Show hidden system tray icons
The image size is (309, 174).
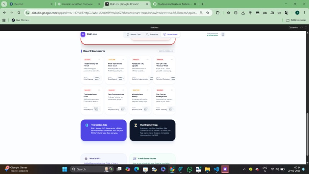(x=244, y=169)
